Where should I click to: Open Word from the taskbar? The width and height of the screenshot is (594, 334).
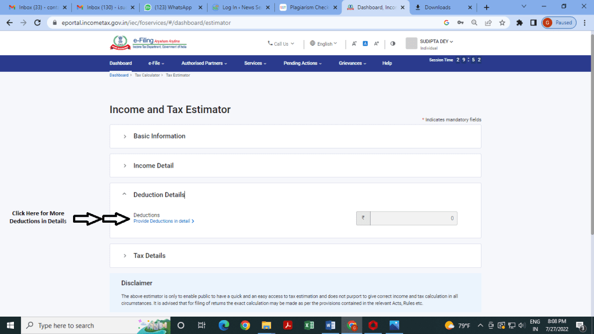(330, 325)
